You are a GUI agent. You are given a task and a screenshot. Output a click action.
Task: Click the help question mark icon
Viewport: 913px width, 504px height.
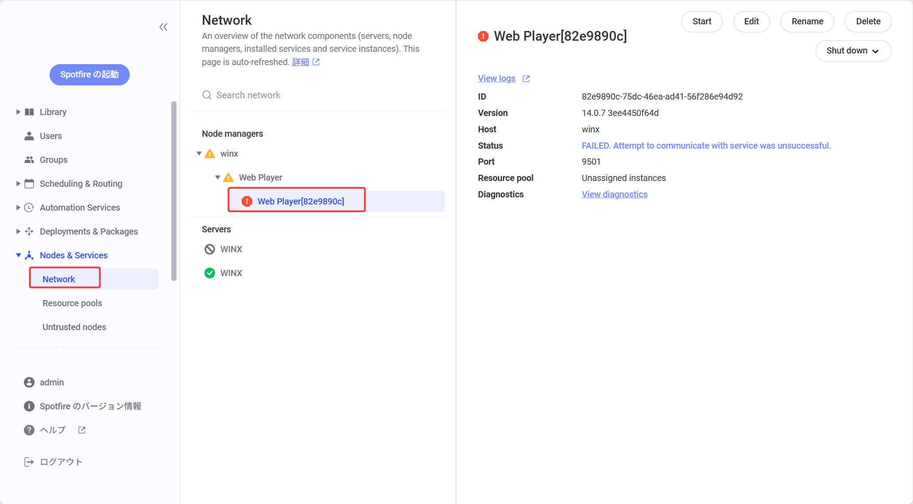(29, 430)
